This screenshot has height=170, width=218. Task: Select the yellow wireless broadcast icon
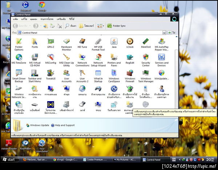coord(51,108)
